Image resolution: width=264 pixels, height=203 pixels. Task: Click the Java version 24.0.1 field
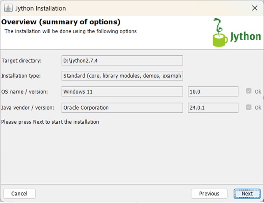[213, 107]
